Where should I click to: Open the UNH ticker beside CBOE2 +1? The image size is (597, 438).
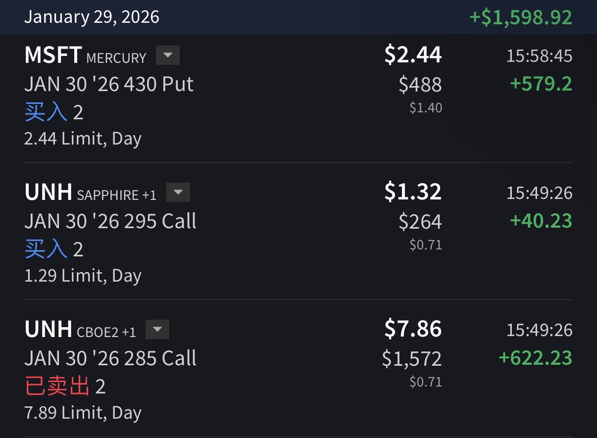pyautogui.click(x=48, y=330)
